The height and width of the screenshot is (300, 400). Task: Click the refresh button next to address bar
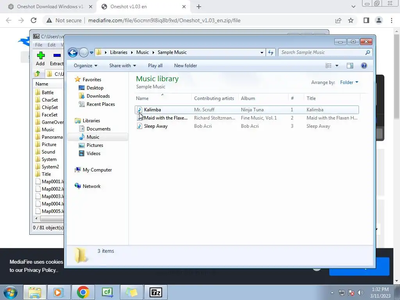271,53
